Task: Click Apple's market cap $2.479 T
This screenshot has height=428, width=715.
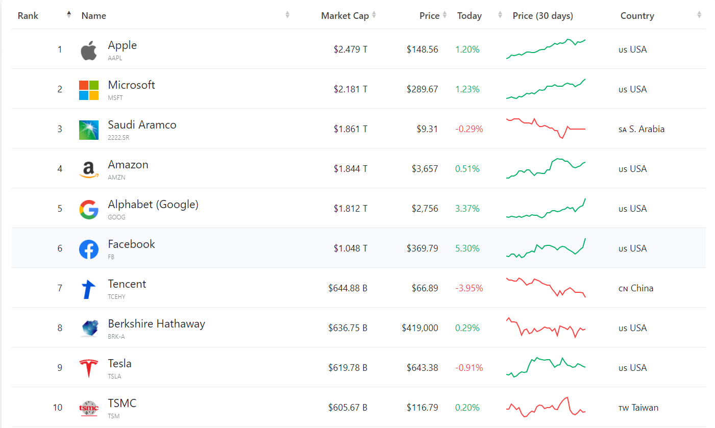Action: (x=351, y=49)
